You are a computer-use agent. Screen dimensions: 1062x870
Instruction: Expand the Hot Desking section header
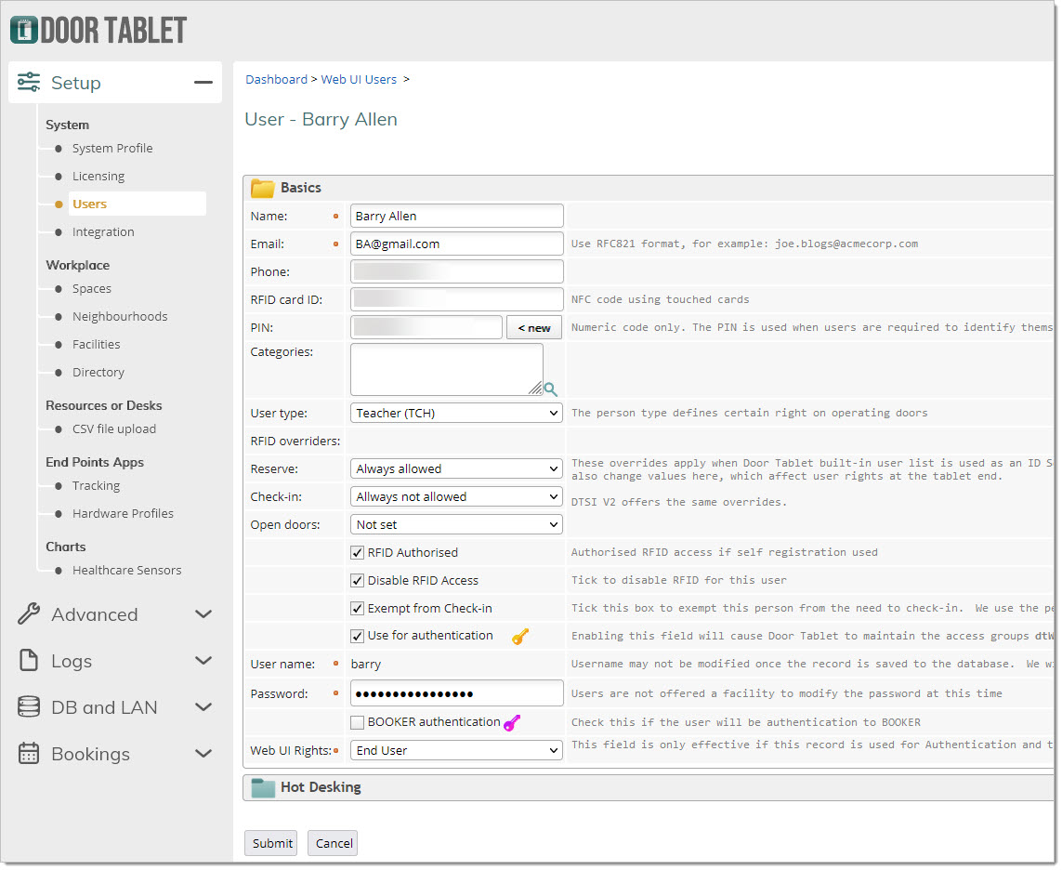tap(648, 787)
